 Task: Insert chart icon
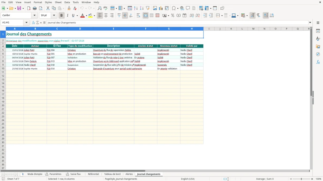[161, 8]
